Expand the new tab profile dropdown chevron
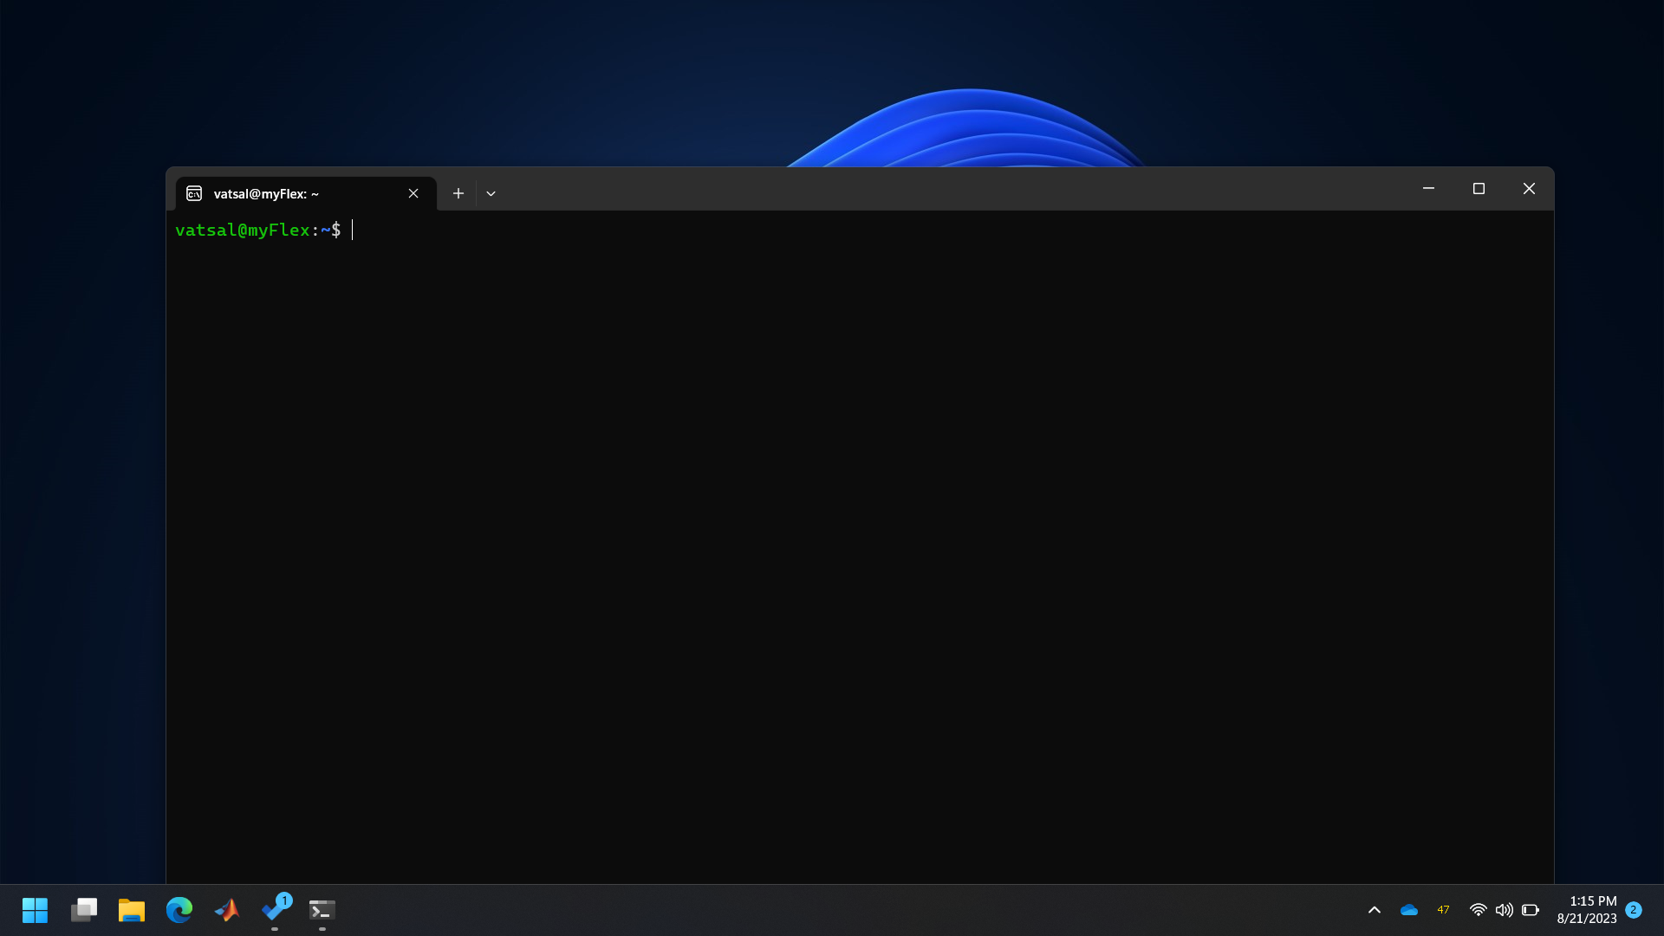Image resolution: width=1664 pixels, height=936 pixels. [491, 193]
